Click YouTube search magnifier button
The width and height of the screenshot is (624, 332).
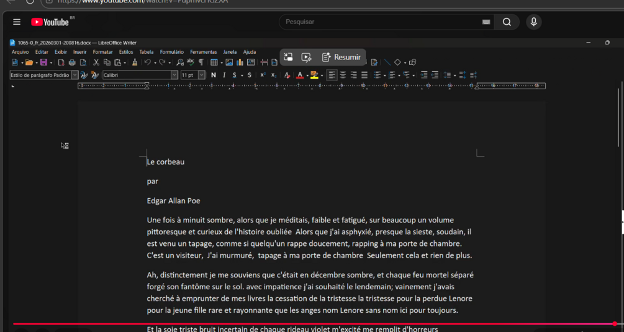[x=507, y=22]
